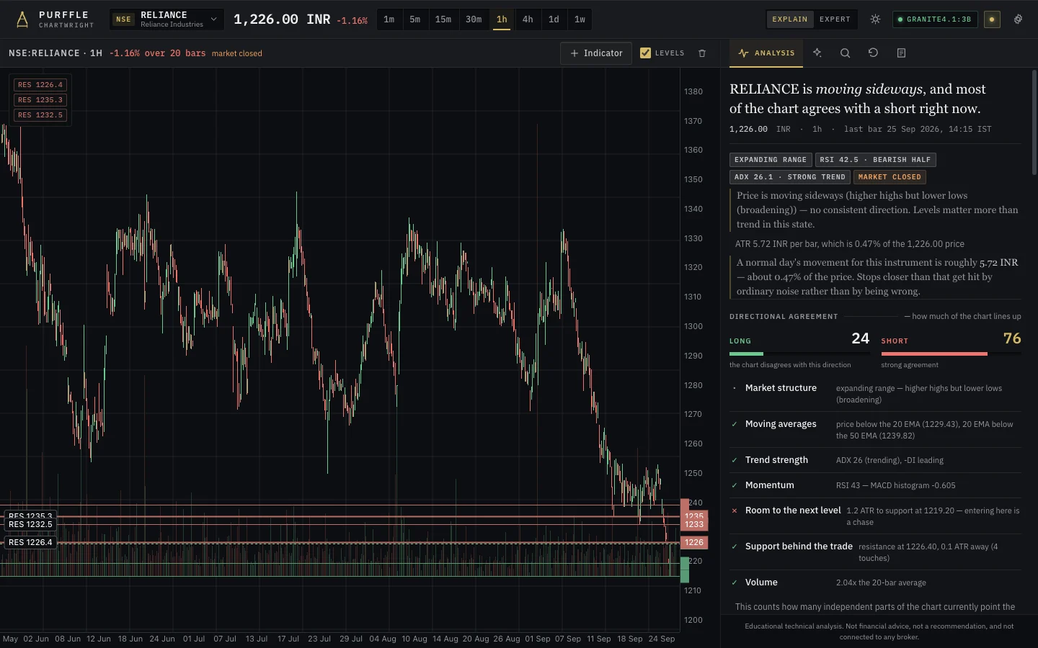The height and width of the screenshot is (648, 1038).
Task: Click the -1.16% header change value
Action: (352, 21)
